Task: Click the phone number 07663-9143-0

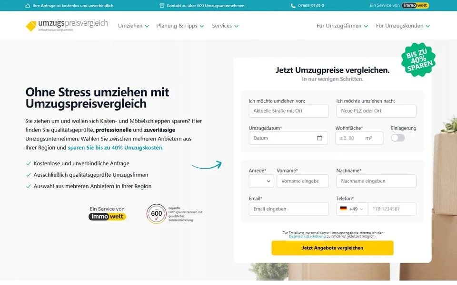Action: (311, 6)
